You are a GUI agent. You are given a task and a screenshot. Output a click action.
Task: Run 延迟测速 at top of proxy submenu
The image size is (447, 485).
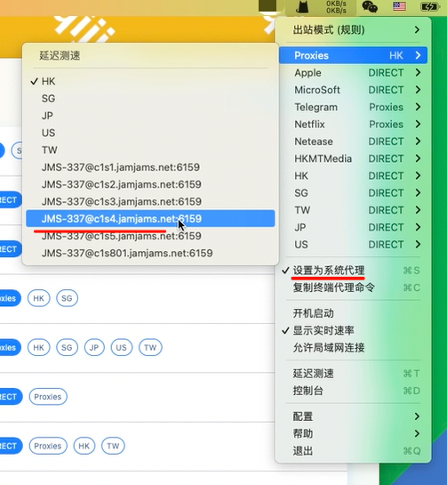[x=150, y=56]
